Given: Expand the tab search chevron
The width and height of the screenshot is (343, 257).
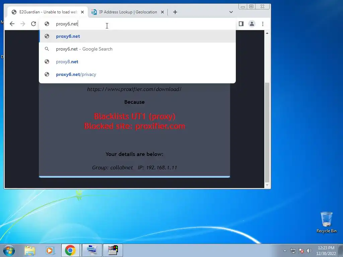Looking at the screenshot, I should (x=231, y=12).
